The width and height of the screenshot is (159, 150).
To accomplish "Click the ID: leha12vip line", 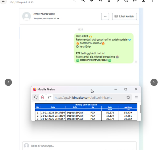I will pos(83,47).
